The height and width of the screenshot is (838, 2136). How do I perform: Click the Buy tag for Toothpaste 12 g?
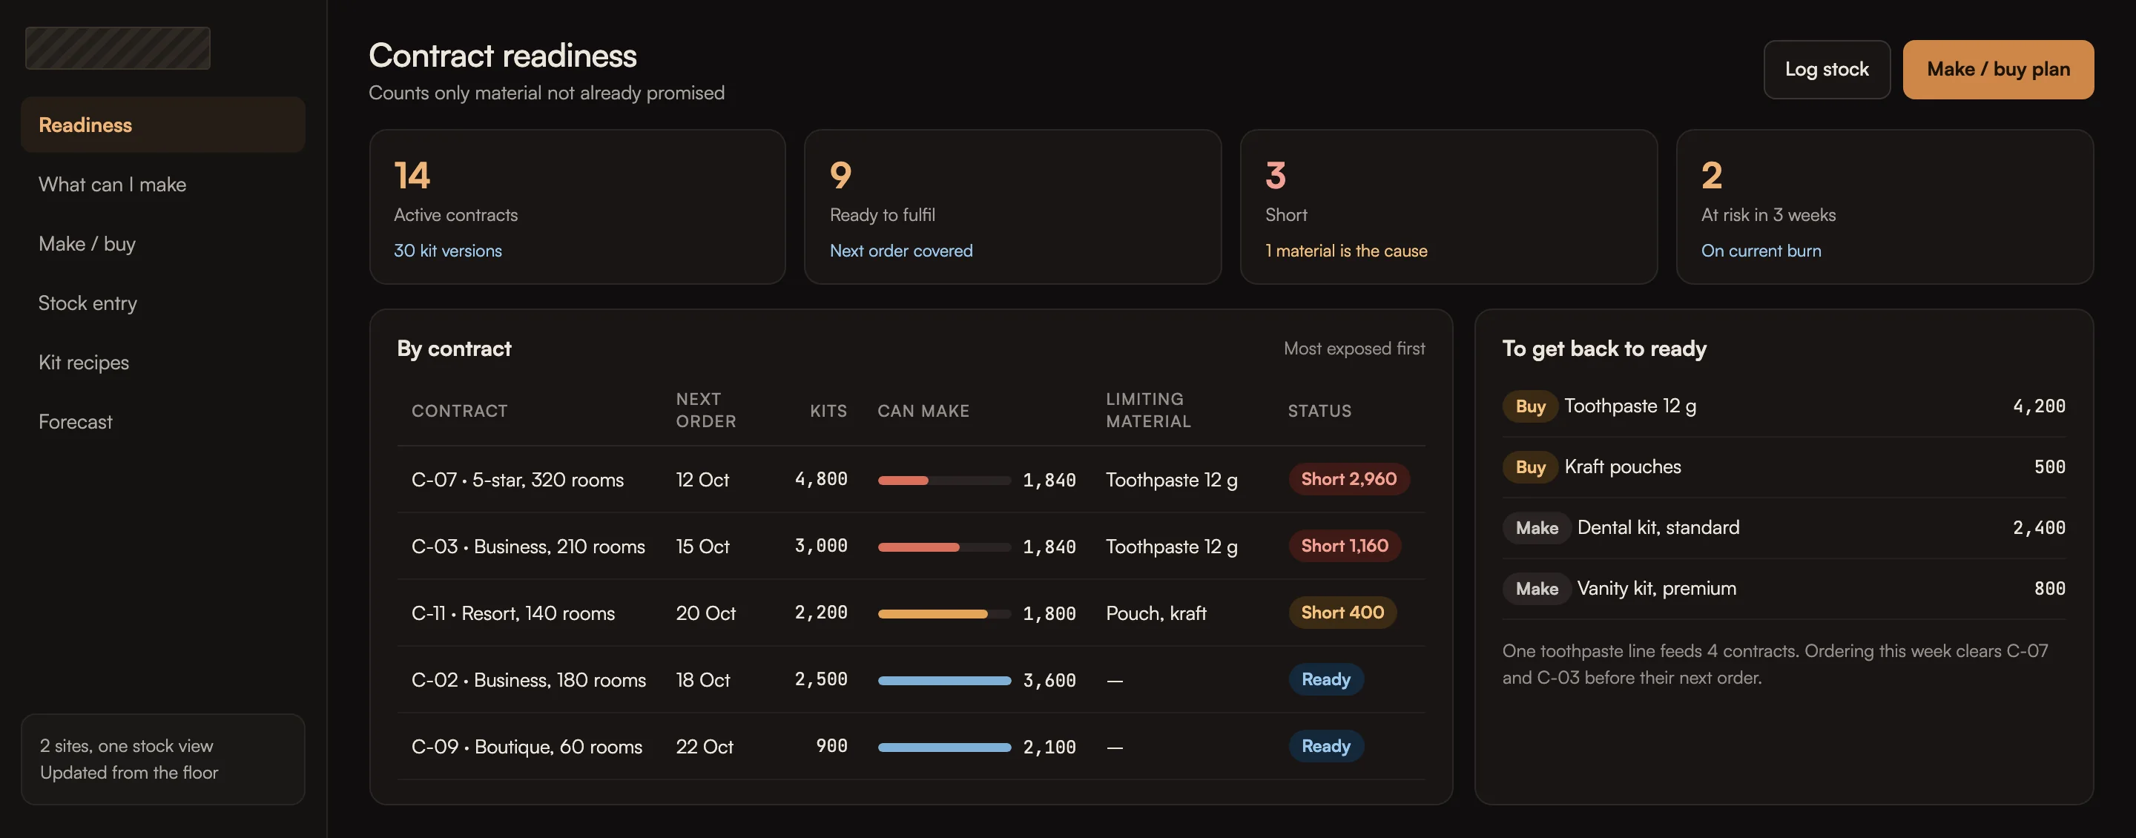click(x=1530, y=406)
